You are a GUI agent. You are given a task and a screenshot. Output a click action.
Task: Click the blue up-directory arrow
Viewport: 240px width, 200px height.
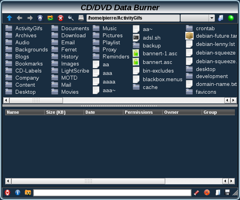[9, 18]
